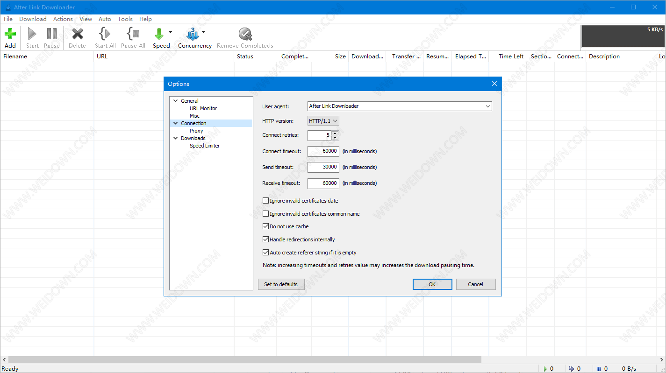Click the URL column header
The height and width of the screenshot is (373, 666).
[164, 56]
